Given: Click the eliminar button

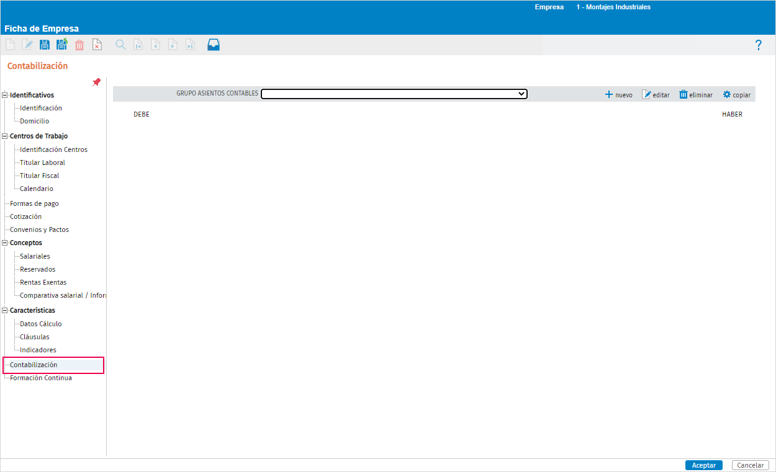Looking at the screenshot, I should (x=696, y=95).
